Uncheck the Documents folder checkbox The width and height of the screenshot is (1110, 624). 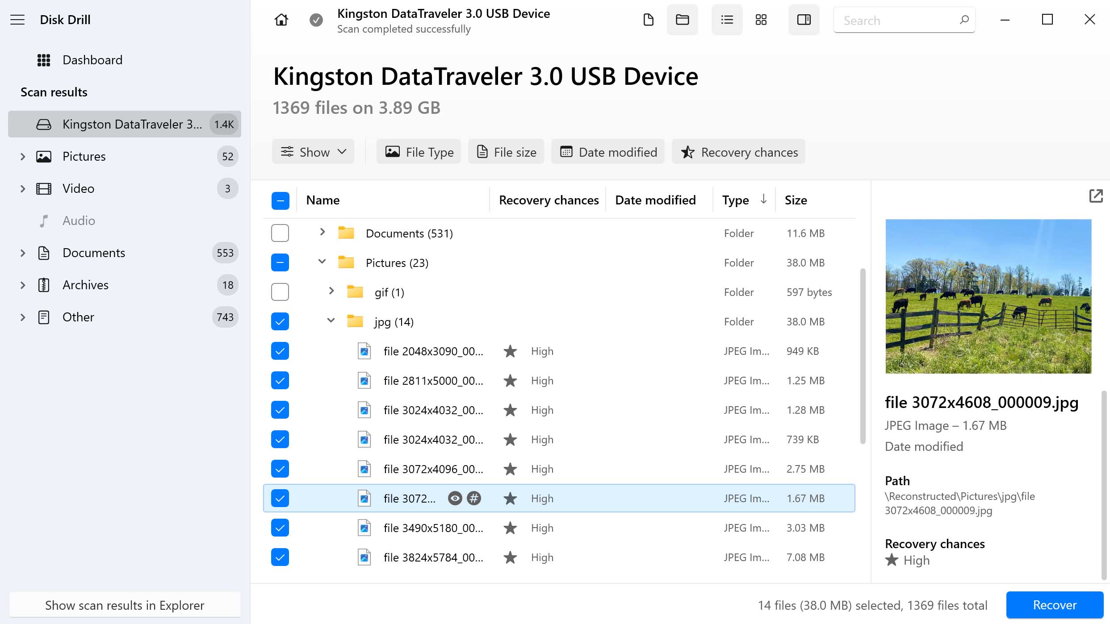[280, 233]
